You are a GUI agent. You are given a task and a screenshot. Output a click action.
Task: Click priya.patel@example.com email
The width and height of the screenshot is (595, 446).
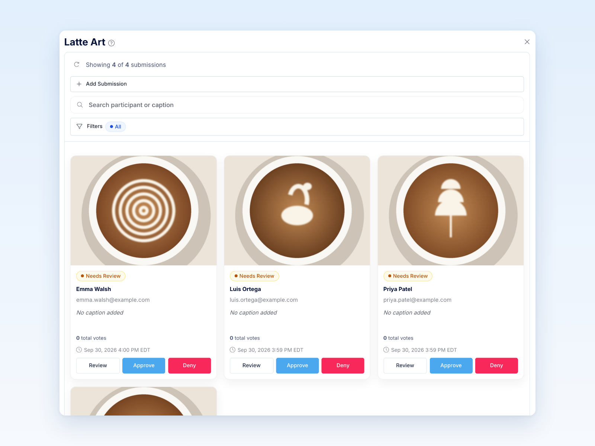418,300
